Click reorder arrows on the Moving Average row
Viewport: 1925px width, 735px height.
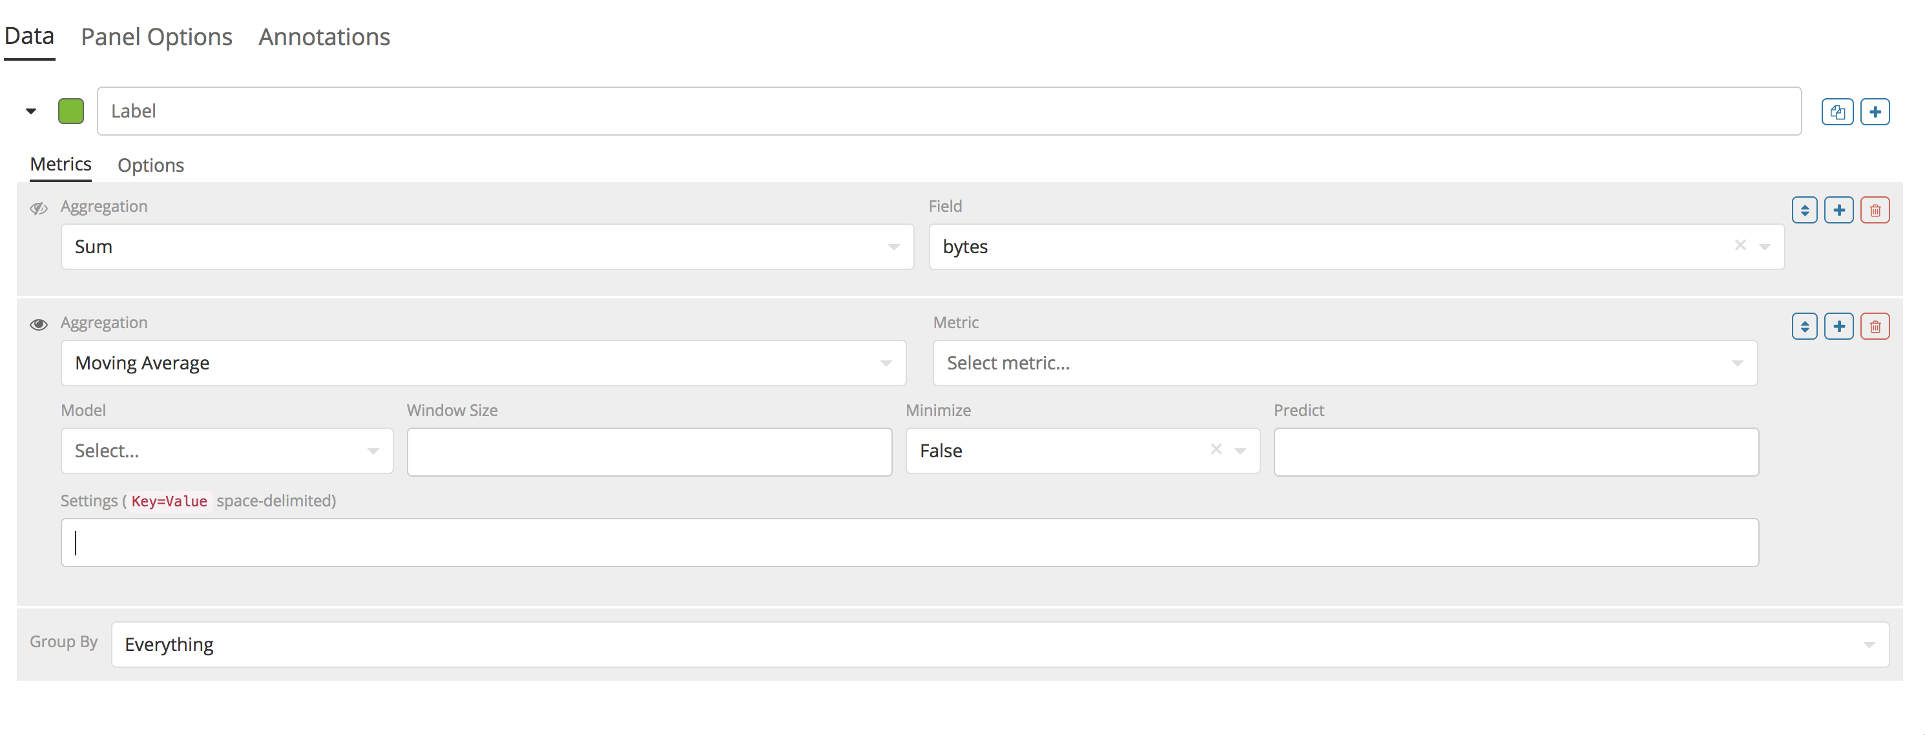[x=1805, y=326]
